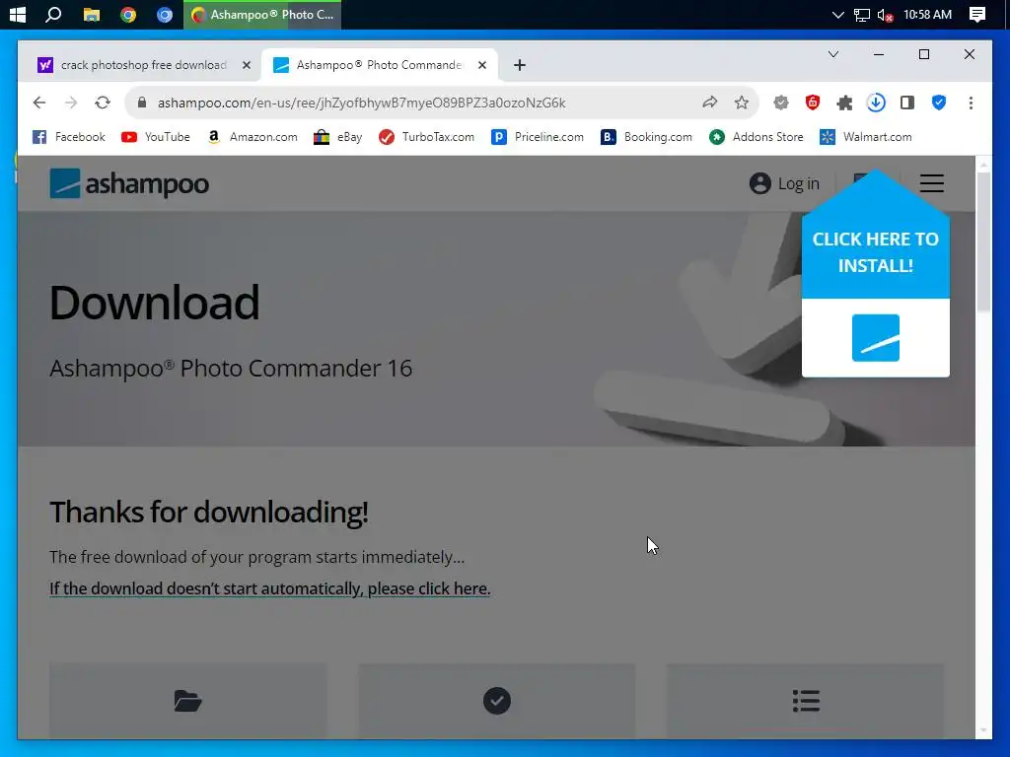Open the Amazon.com bookmark
This screenshot has height=757, width=1010.
click(x=252, y=136)
